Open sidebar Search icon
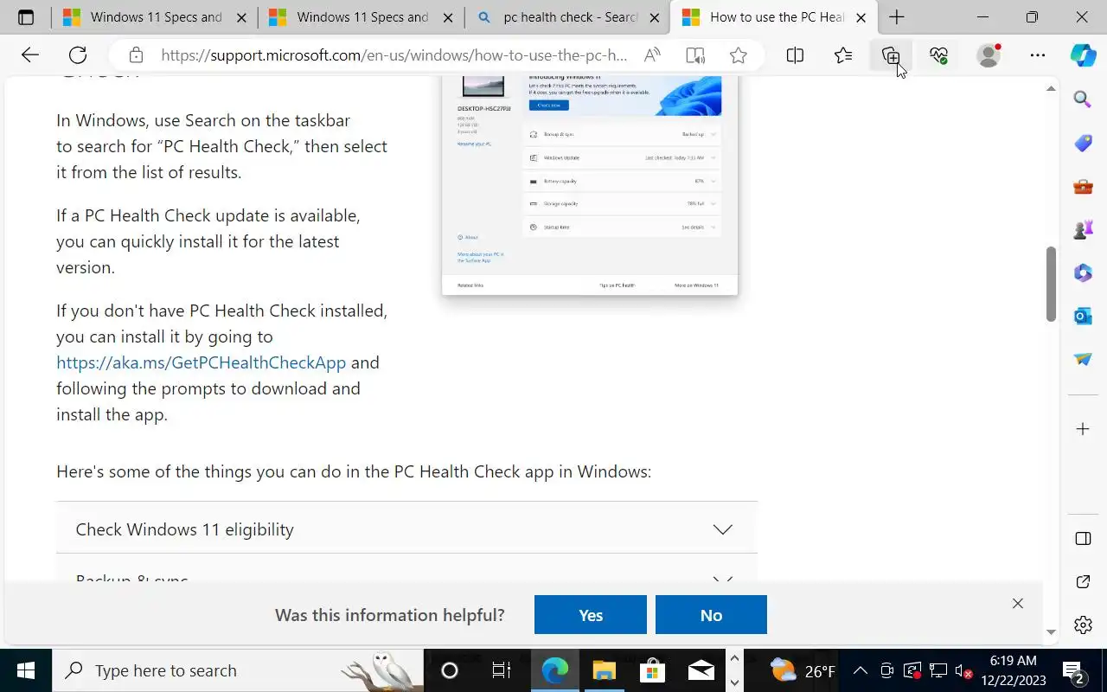 [1083, 99]
